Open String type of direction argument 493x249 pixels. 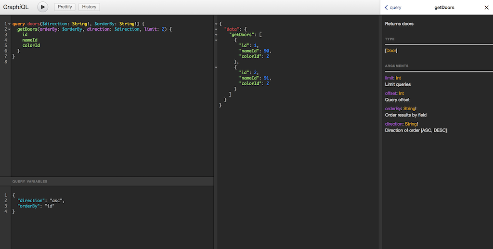click(411, 124)
